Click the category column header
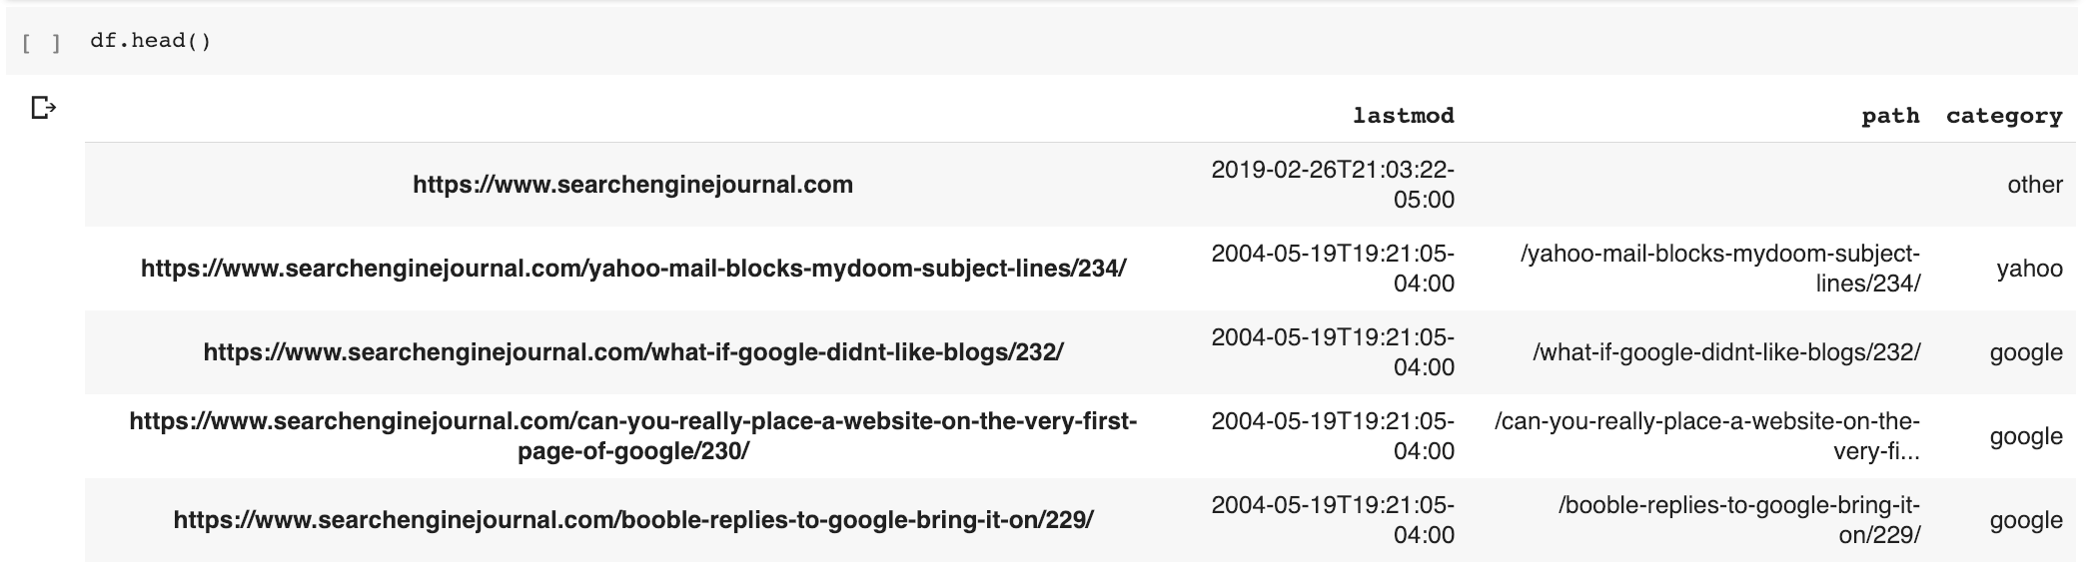The width and height of the screenshot is (2091, 584). tap(2003, 116)
